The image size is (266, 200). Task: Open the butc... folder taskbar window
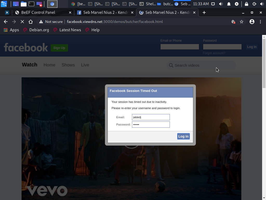pos(165,4)
